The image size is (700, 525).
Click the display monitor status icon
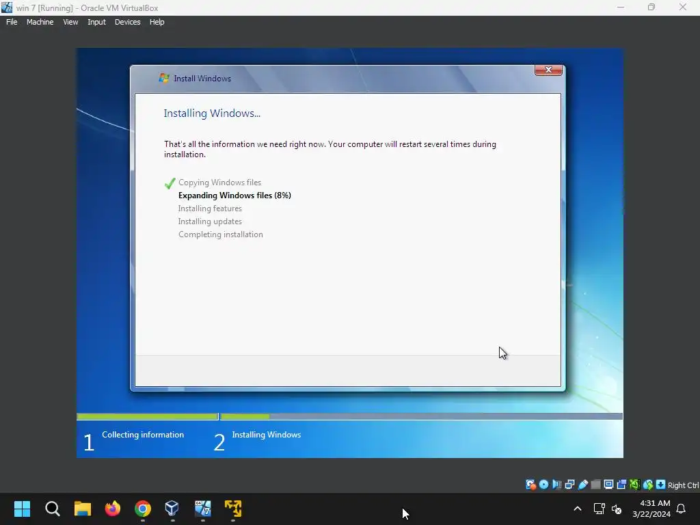[x=608, y=485]
